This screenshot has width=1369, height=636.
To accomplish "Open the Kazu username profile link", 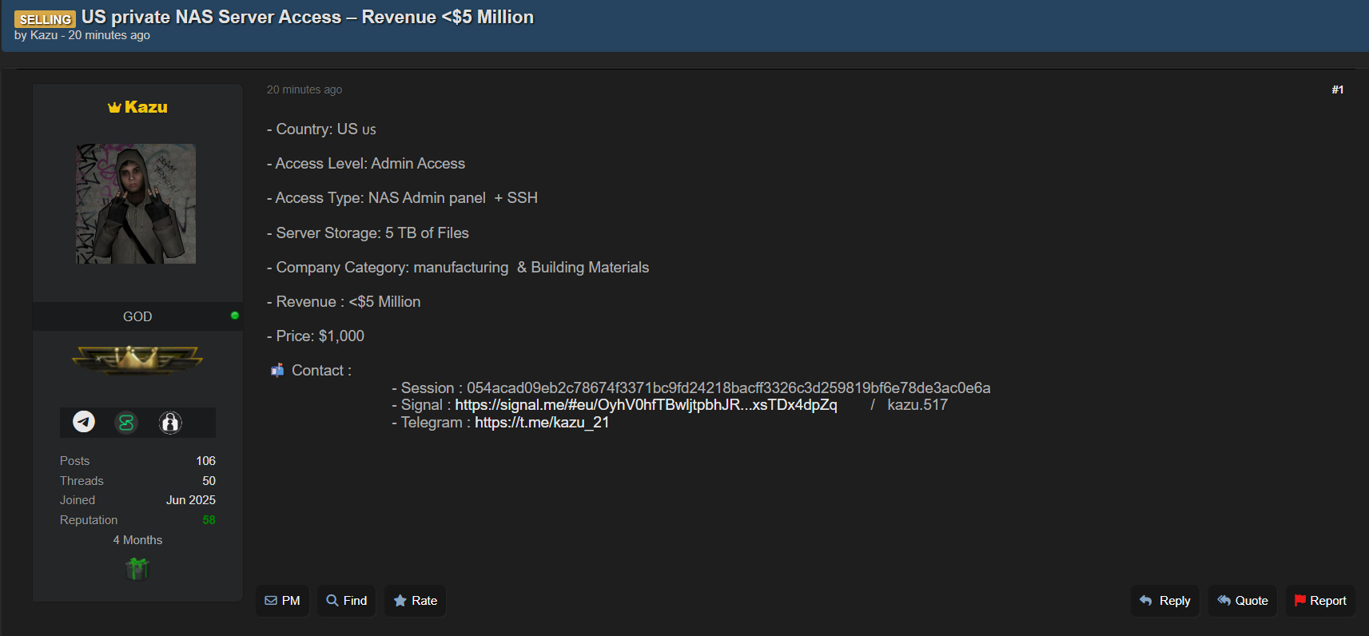I will 145,107.
